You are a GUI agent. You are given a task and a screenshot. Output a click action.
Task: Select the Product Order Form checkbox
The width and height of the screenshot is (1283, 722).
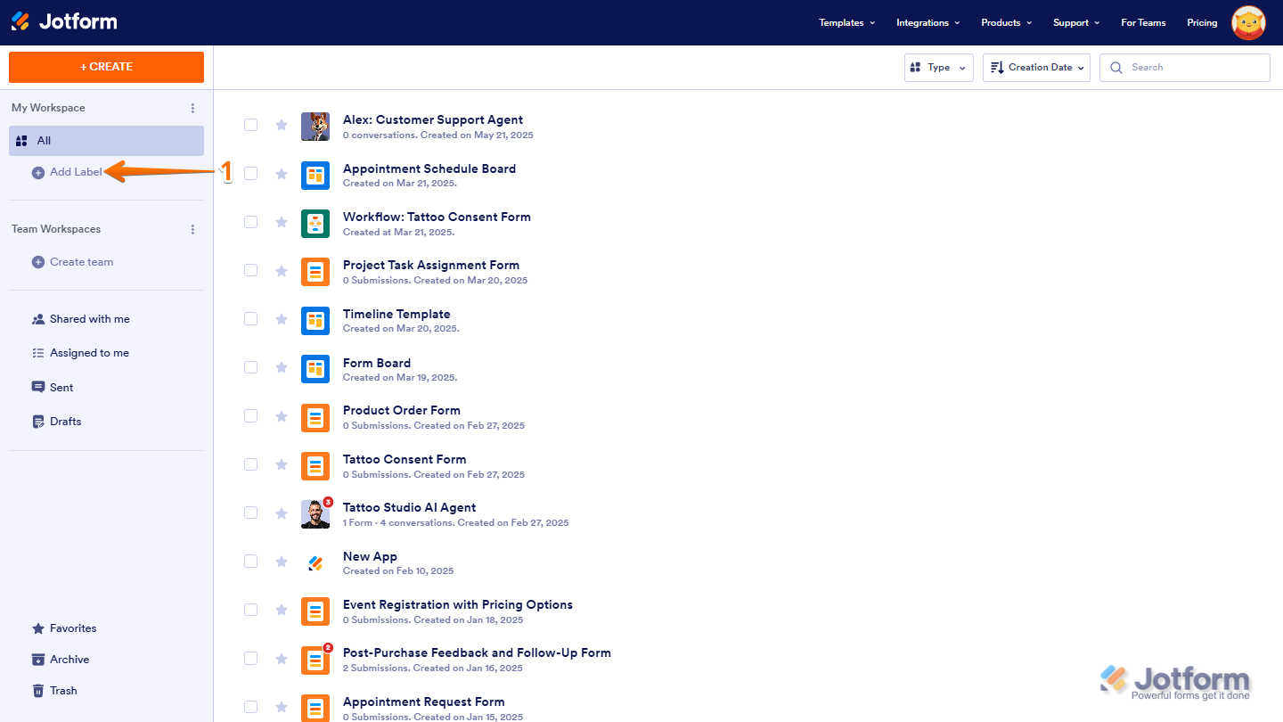pyautogui.click(x=251, y=416)
